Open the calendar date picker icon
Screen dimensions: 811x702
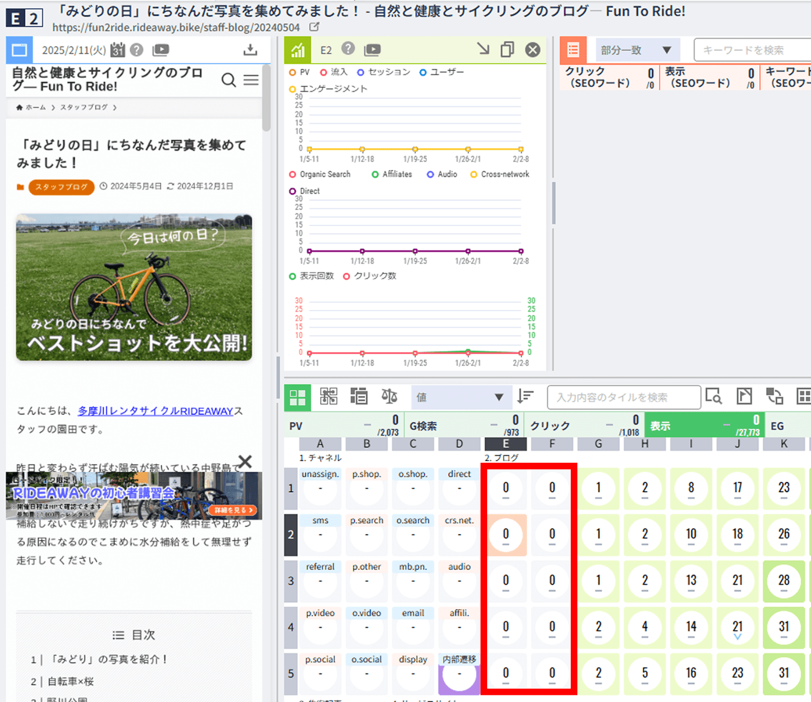(x=118, y=50)
